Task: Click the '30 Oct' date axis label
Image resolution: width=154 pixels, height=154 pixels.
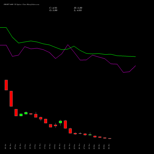Action: point(6,146)
